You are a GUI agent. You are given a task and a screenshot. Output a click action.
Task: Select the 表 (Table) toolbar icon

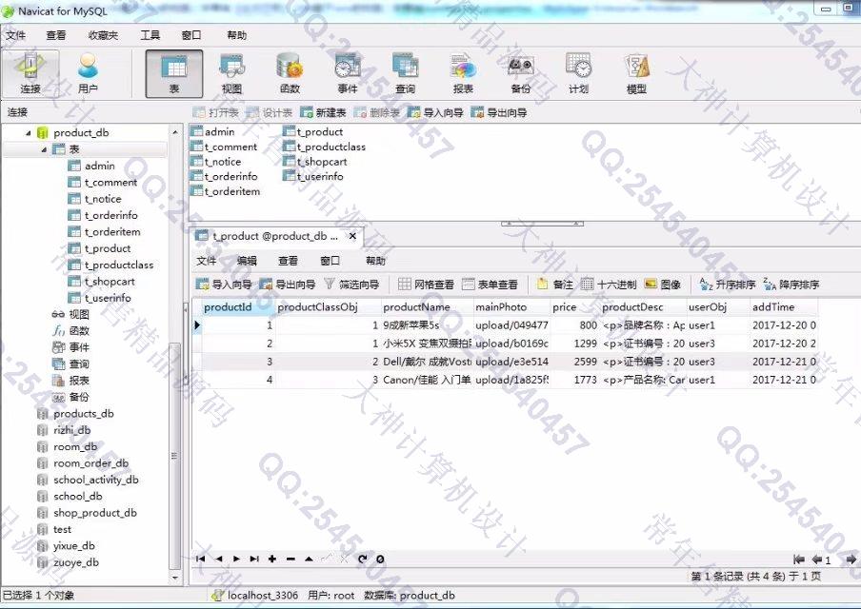coord(174,73)
